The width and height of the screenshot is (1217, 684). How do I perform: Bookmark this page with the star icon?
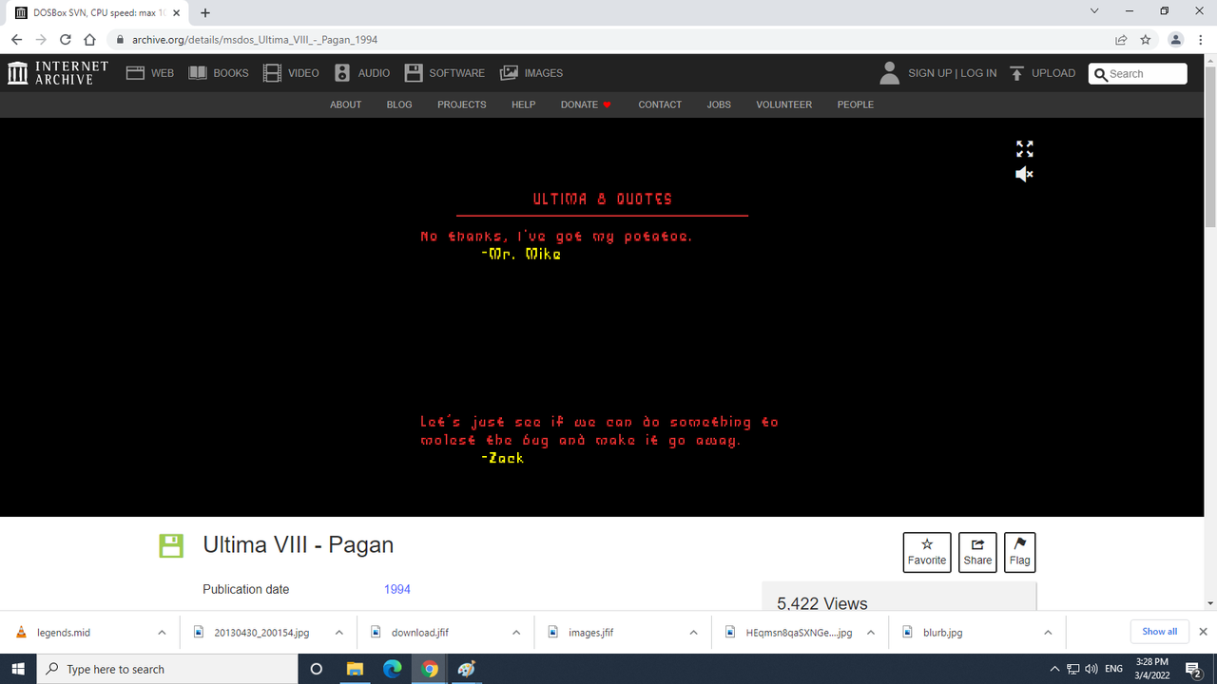coord(1146,40)
